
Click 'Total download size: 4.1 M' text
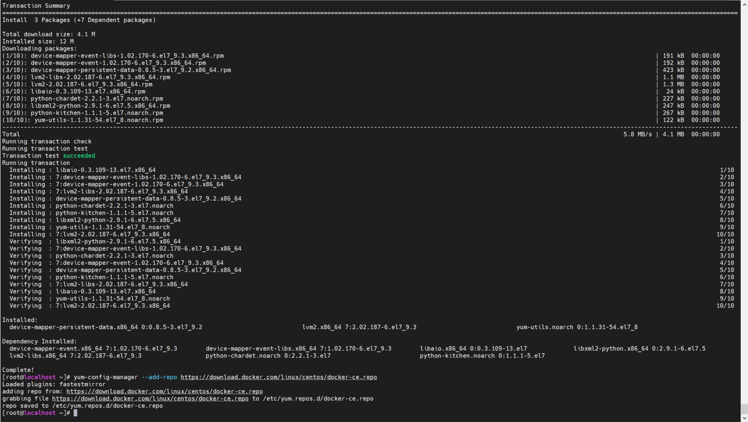click(49, 34)
